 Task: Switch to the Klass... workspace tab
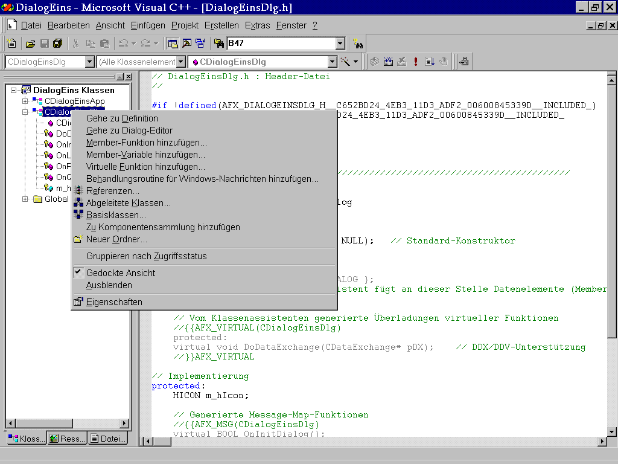[27, 439]
